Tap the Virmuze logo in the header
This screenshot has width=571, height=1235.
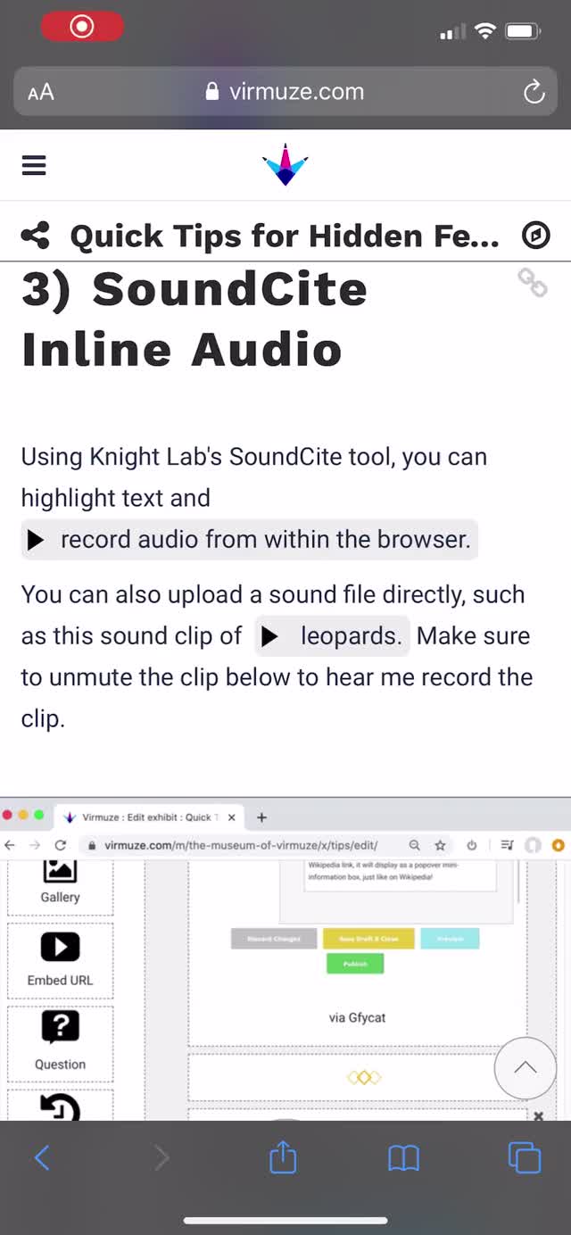click(x=285, y=164)
